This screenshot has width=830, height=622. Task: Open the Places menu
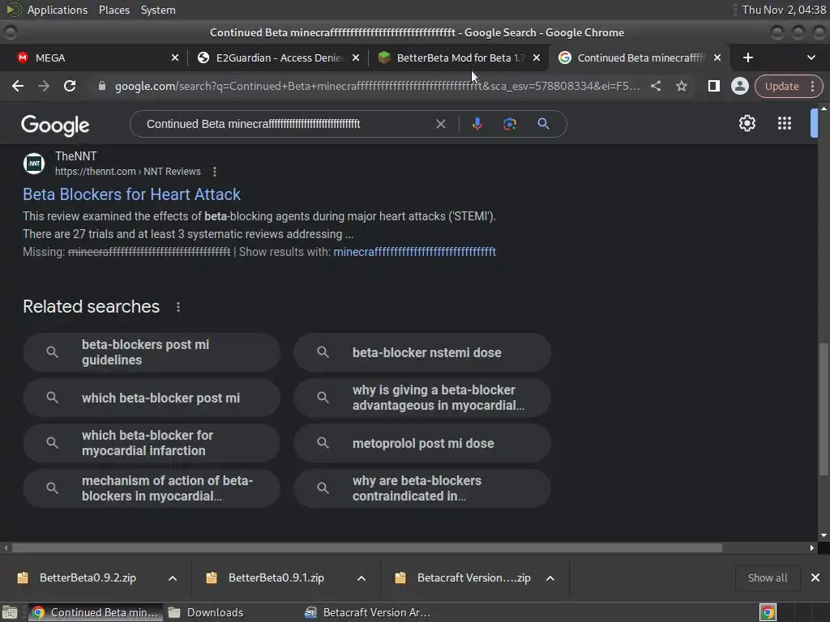coord(113,10)
